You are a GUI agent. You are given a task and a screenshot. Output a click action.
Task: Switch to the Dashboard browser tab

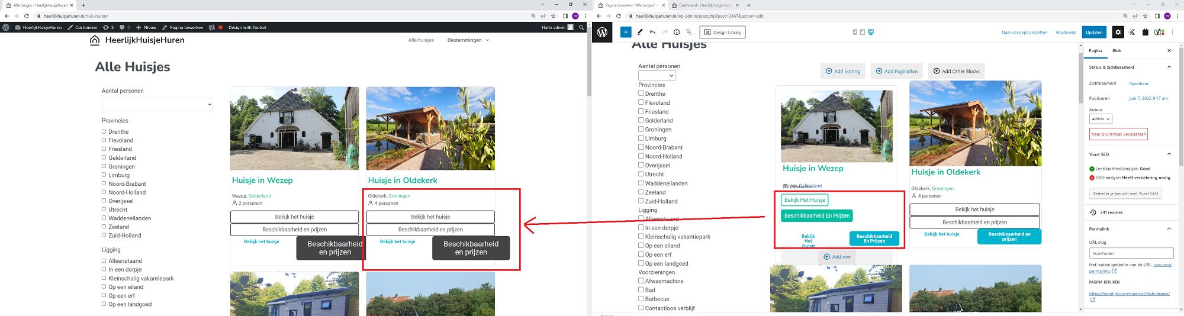coord(704,5)
